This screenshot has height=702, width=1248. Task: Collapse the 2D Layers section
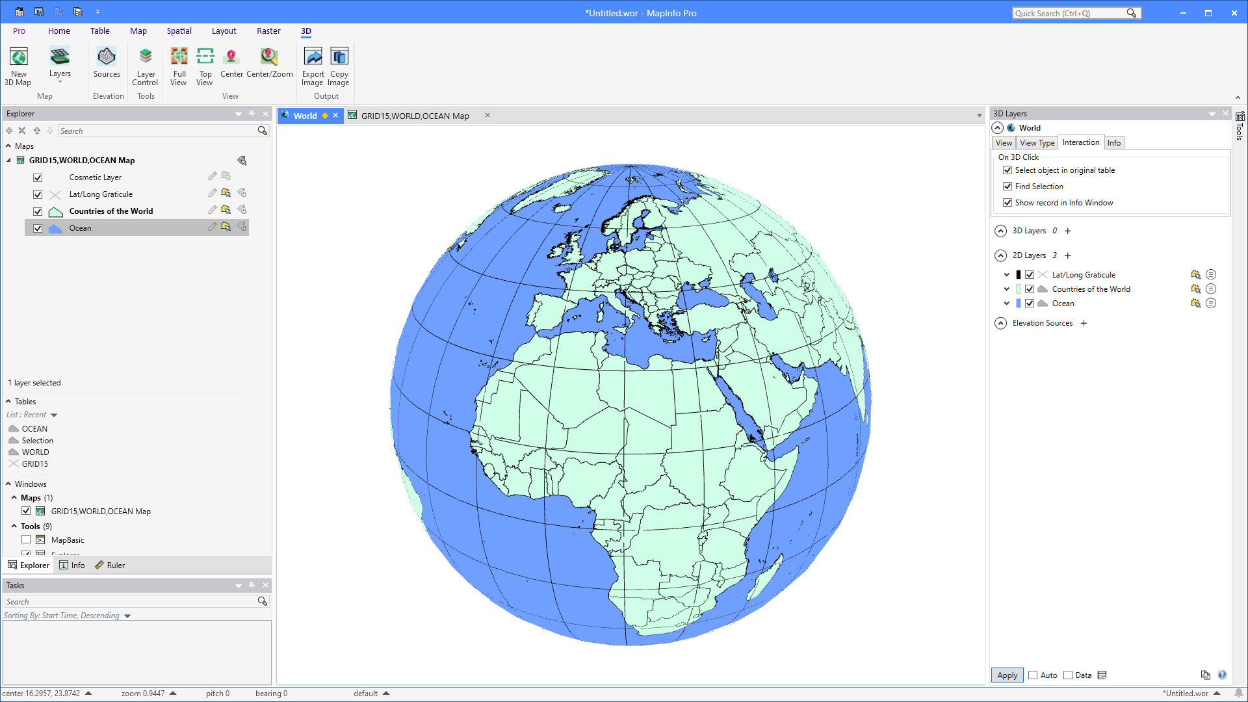point(1000,255)
